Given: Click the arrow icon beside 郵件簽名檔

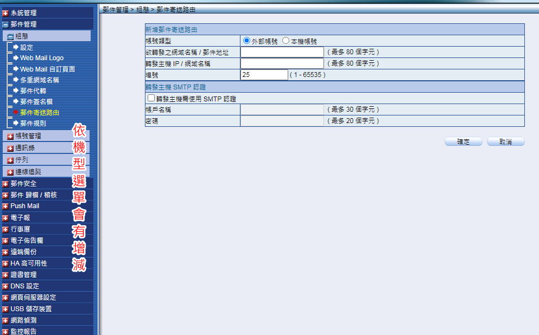Looking at the screenshot, I should (x=16, y=101).
